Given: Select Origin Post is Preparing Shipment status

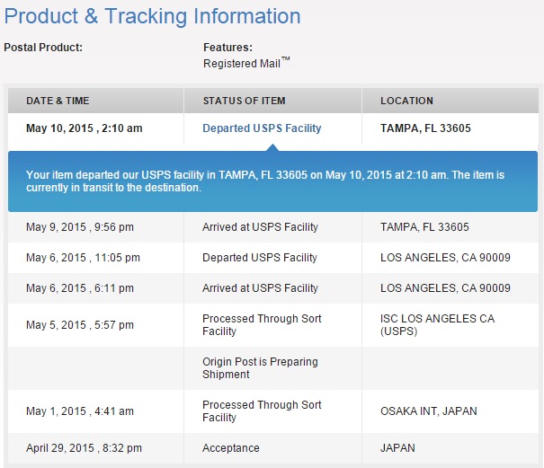Looking at the screenshot, I should (x=260, y=367).
